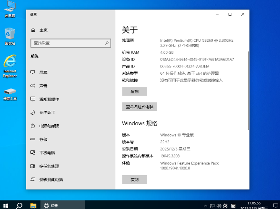The width and height of the screenshot is (280, 209).
Task: Click the 处理器 label
Action: [128, 40]
